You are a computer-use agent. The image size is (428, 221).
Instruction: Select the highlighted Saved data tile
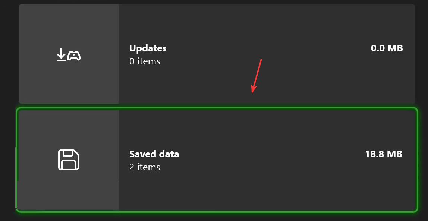pyautogui.click(x=216, y=160)
